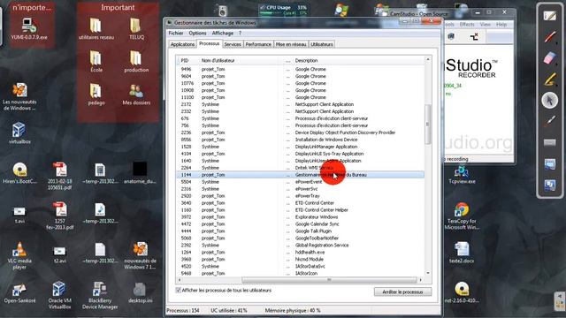Open the Effects menu in CamStudio

click(x=467, y=25)
